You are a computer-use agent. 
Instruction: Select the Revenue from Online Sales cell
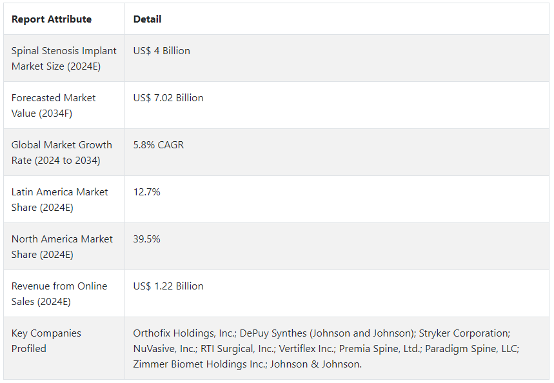pyautogui.click(x=64, y=293)
